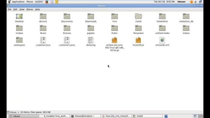Expand the hduser location dropdown in status bar
The height and width of the screenshot is (118, 210).
[13, 112]
